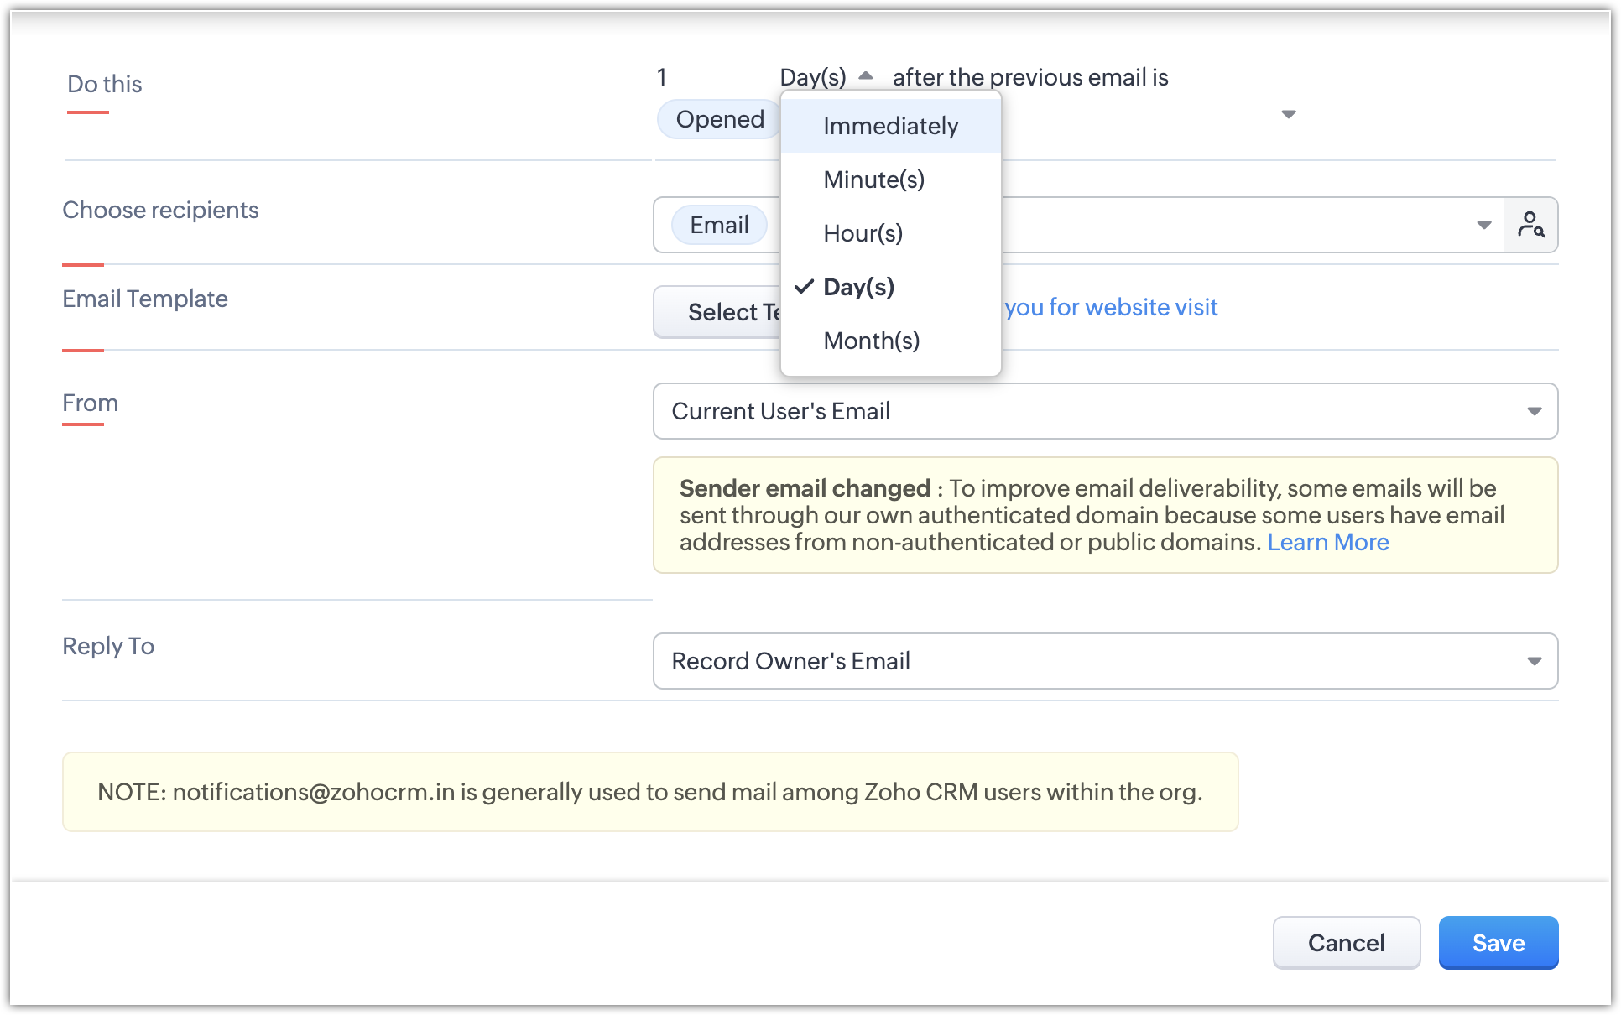Open the website visit template link
Screen dimensions: 1621x1015
(x=1111, y=307)
